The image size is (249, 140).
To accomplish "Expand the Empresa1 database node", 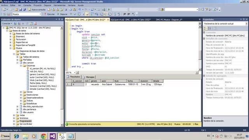I will pos(11,37).
